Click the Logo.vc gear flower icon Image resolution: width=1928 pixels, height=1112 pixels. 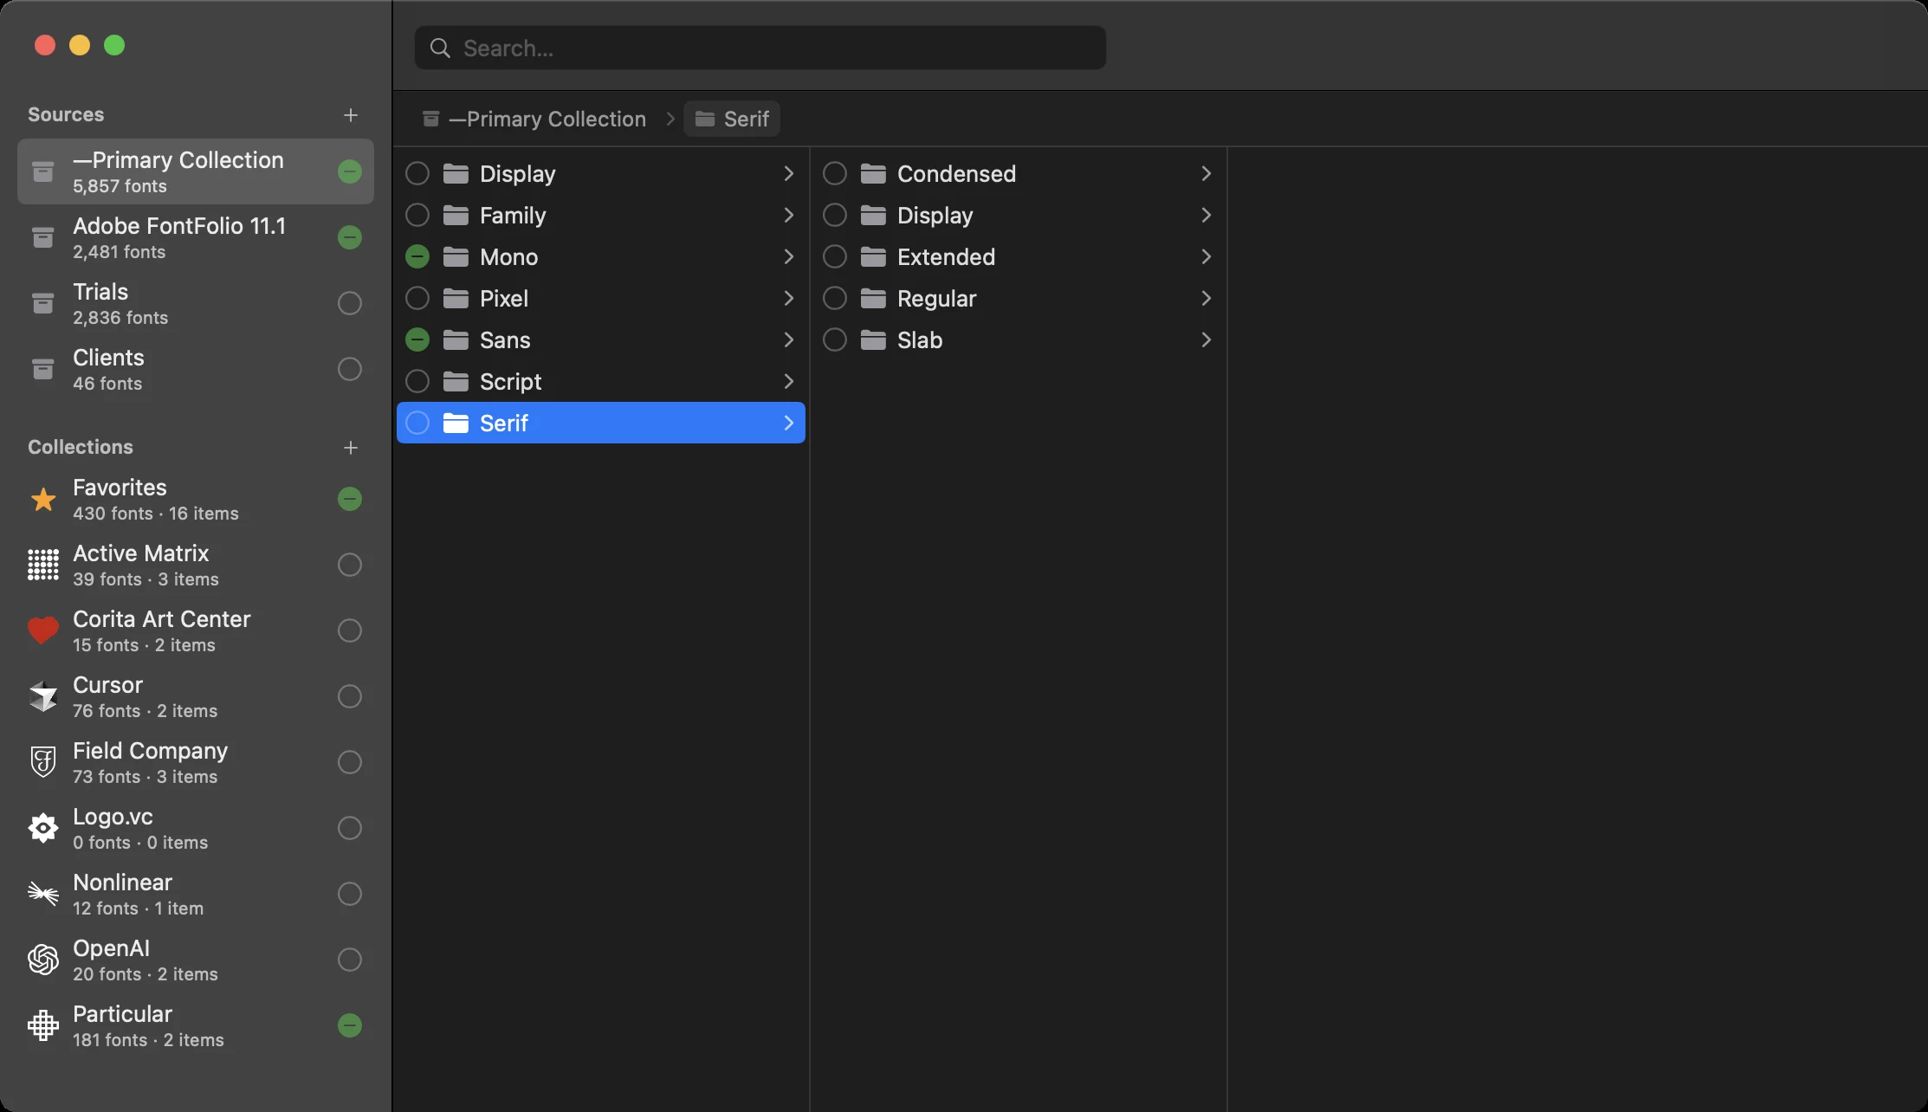(43, 828)
